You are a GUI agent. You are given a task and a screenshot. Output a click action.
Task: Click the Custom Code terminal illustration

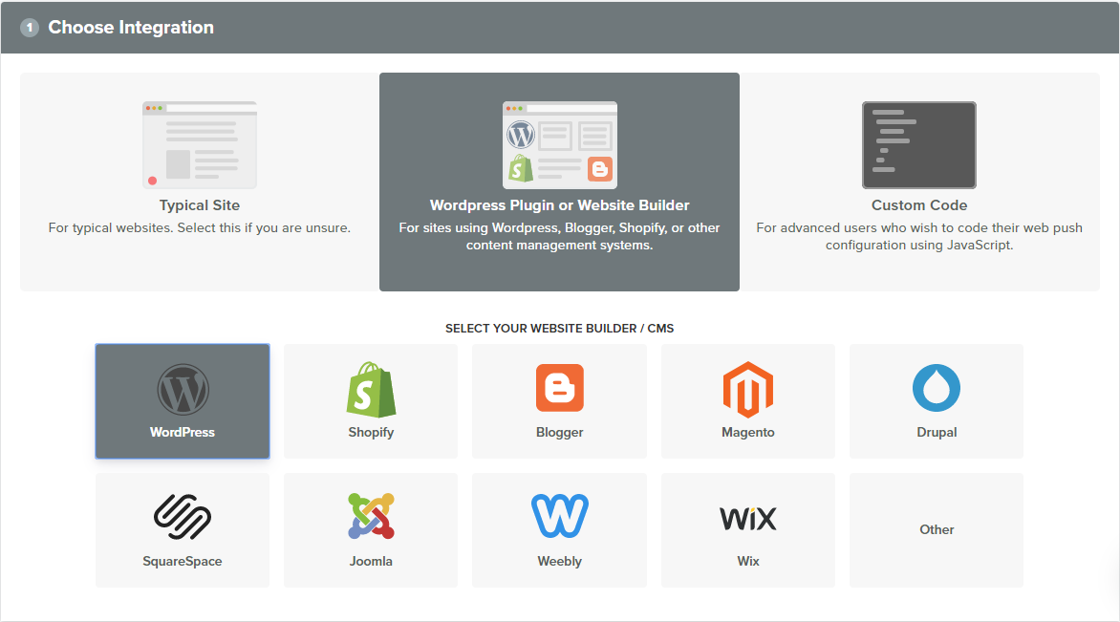(x=918, y=145)
